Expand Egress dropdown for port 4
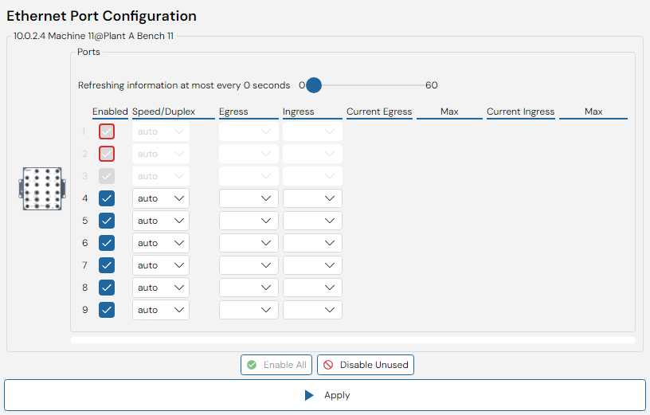 [x=249, y=198]
